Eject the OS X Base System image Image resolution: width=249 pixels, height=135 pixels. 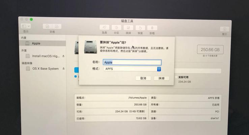[63, 69]
